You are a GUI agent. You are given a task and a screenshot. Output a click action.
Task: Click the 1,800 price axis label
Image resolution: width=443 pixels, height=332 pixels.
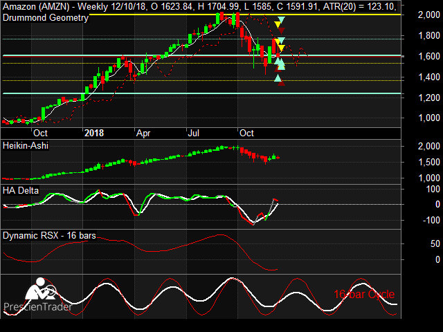click(428, 35)
